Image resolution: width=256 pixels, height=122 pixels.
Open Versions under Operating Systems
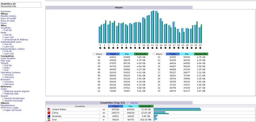[9, 75]
